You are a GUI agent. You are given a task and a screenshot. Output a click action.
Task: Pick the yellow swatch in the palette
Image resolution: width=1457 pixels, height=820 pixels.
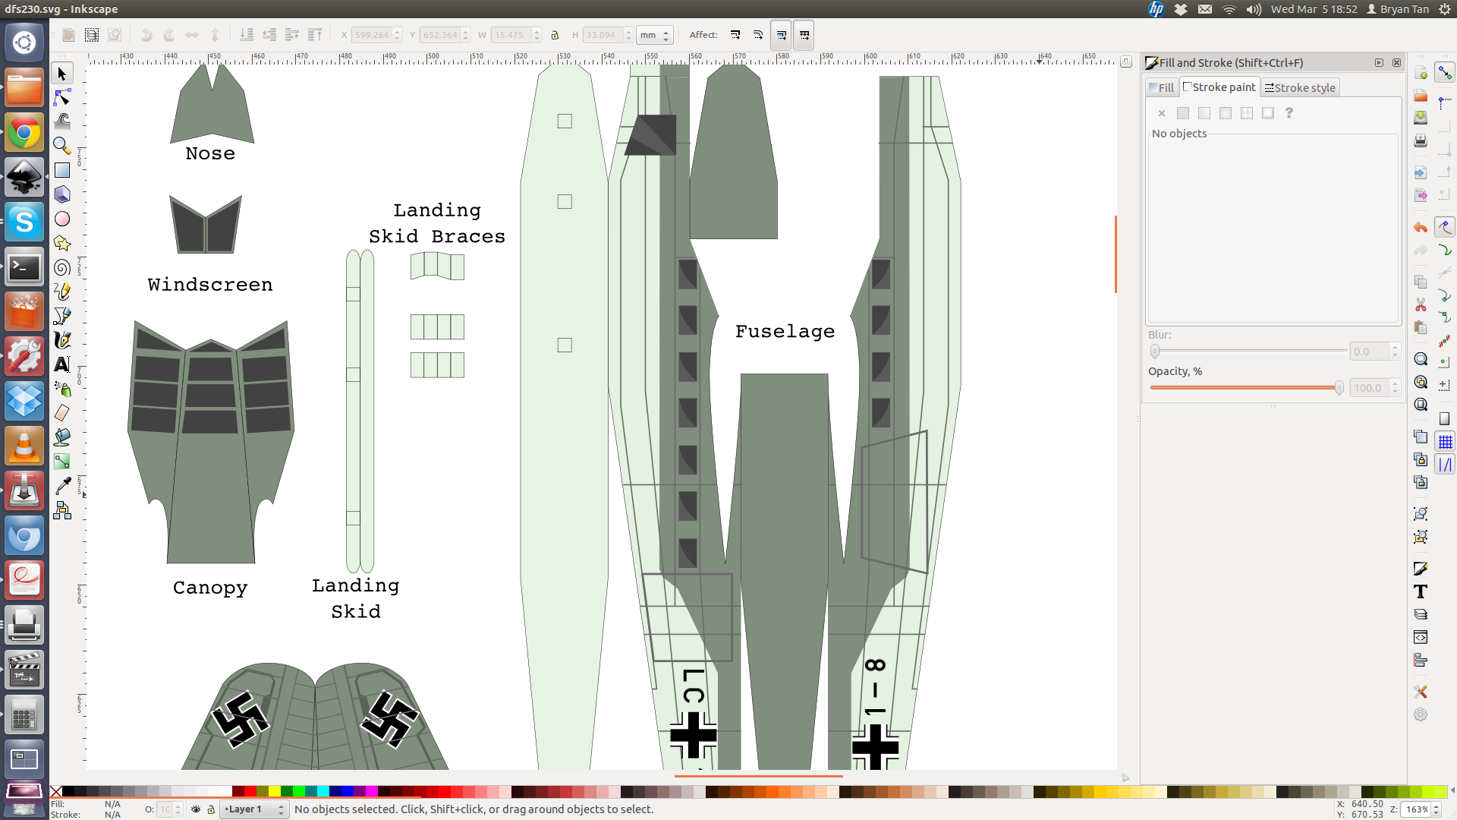click(274, 792)
